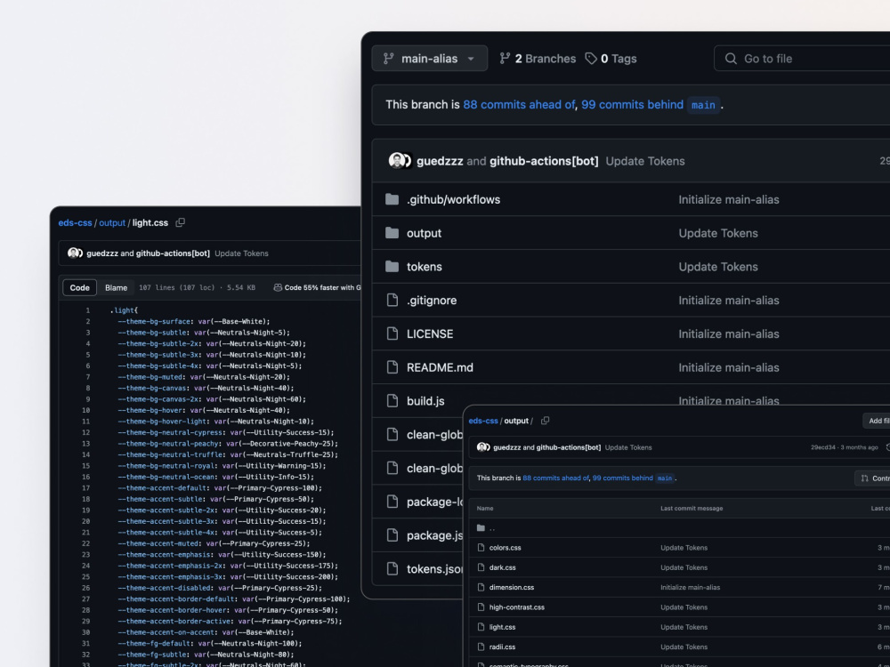Open 88 commits ahead of link in output window
Image resolution: width=890 pixels, height=667 pixels.
coord(555,478)
